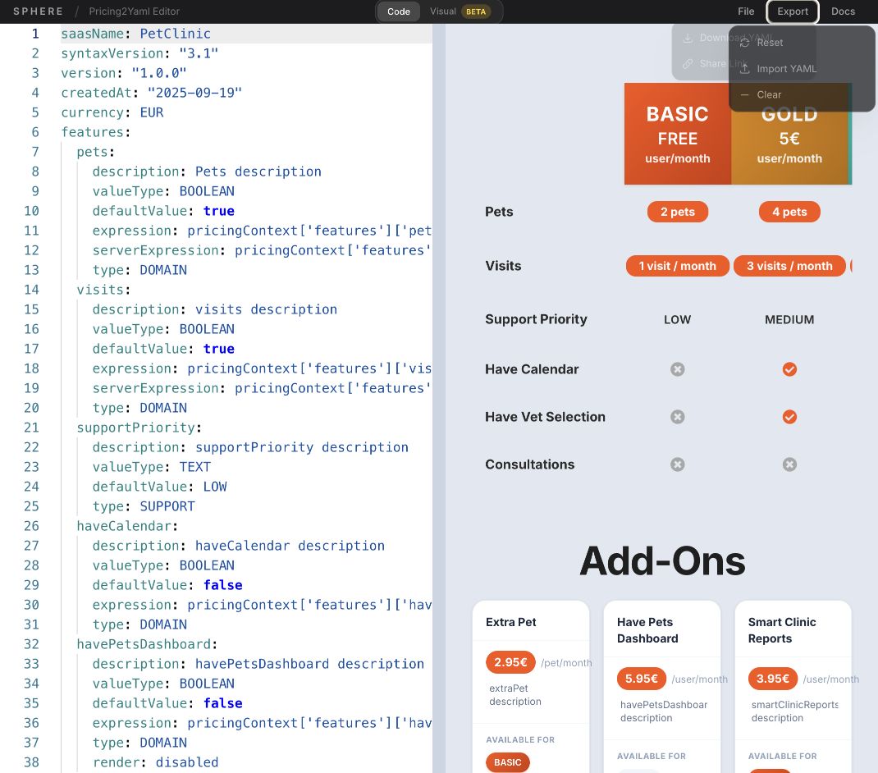This screenshot has width=878, height=773.
Task: Click the 'syntaxVersion: "3.1"' line
Action: pyautogui.click(x=139, y=53)
